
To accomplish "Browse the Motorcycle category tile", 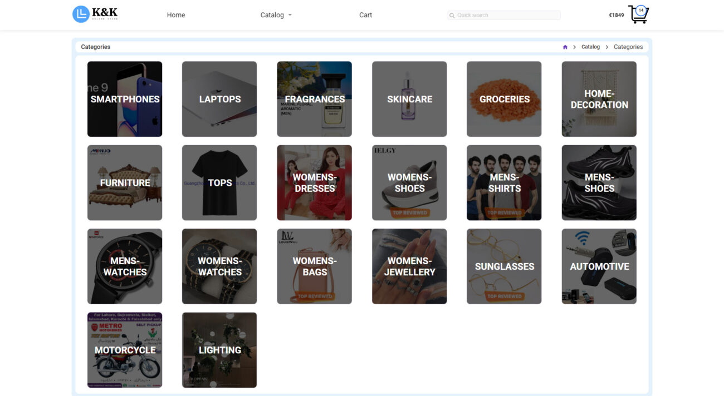I will coord(125,350).
